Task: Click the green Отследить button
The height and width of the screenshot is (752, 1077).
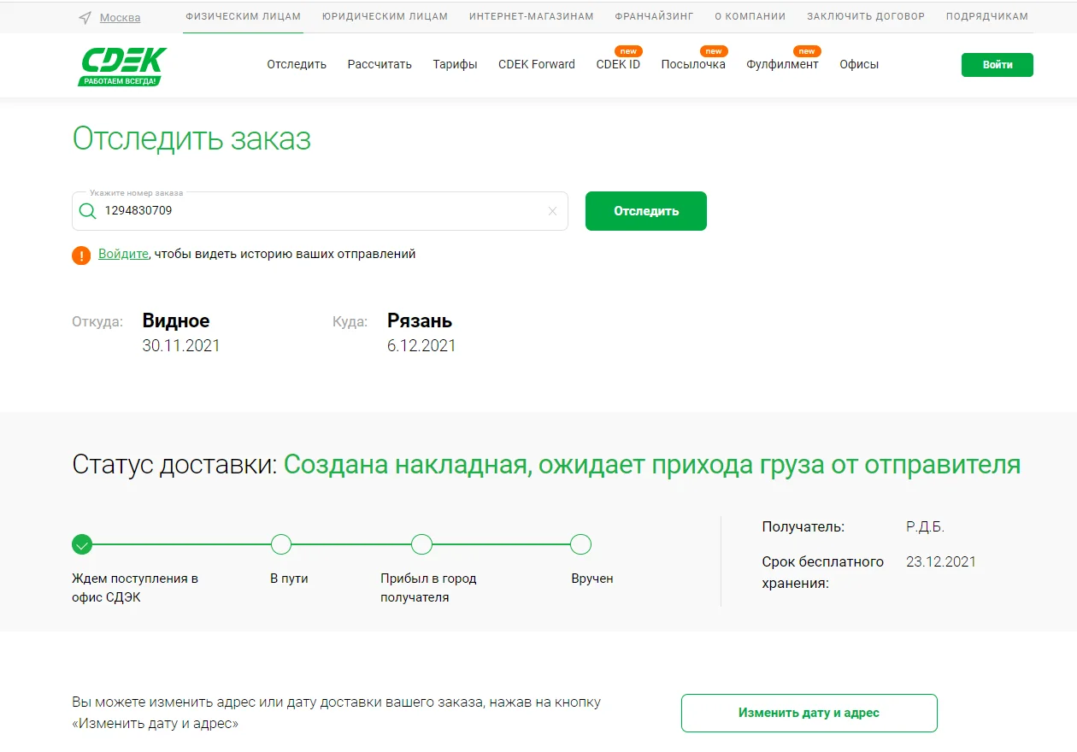Action: [x=646, y=211]
